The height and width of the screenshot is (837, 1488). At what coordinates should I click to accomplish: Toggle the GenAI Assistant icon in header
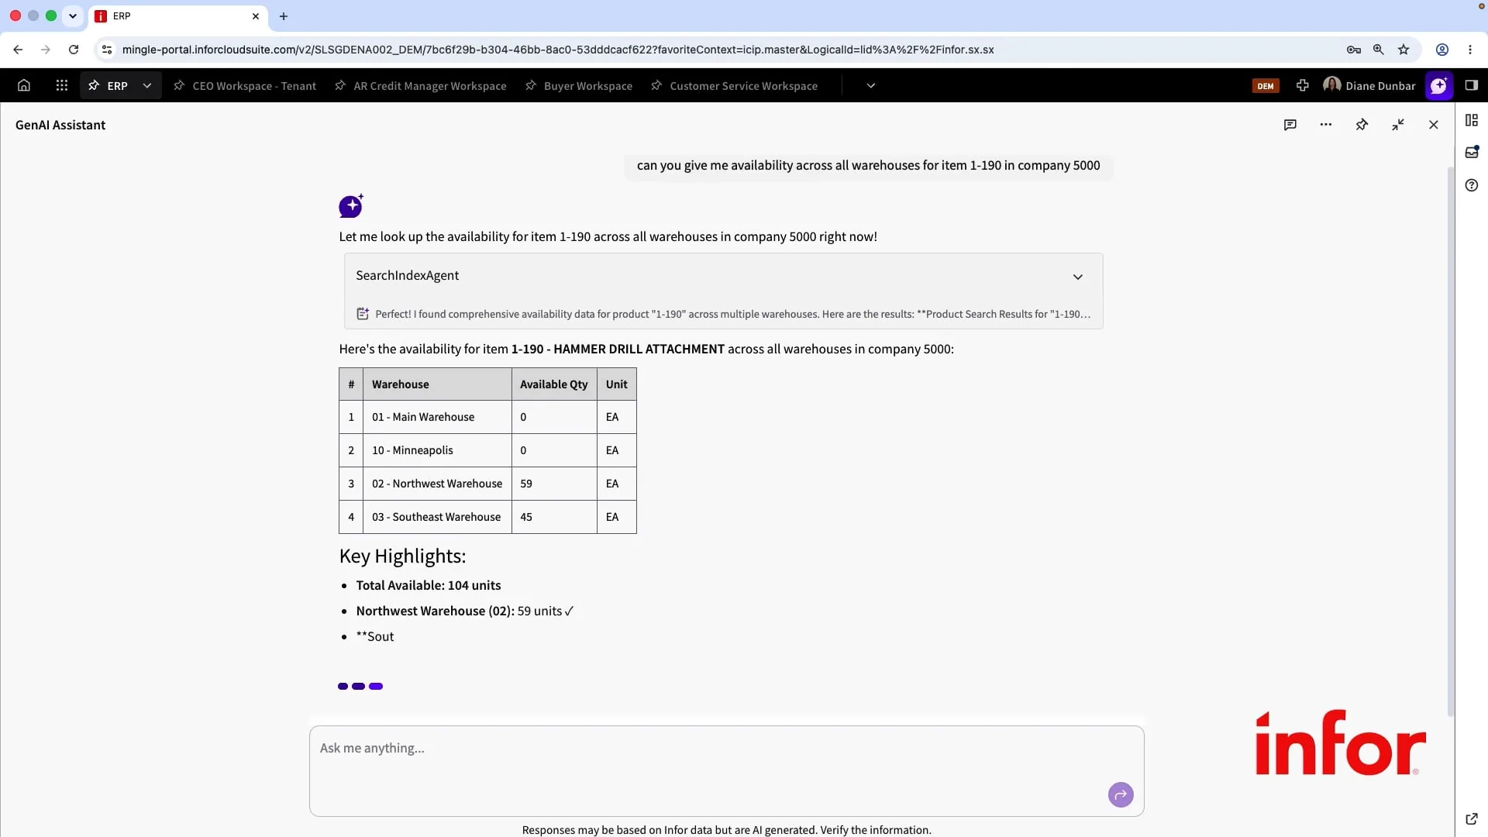pyautogui.click(x=1439, y=85)
